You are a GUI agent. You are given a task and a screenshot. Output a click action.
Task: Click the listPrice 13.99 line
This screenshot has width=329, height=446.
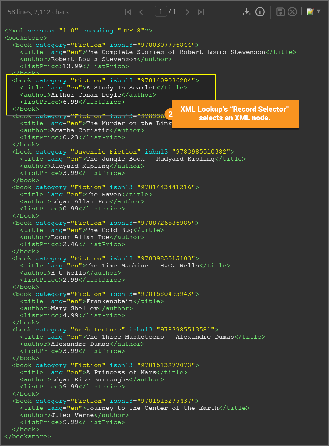(x=74, y=66)
